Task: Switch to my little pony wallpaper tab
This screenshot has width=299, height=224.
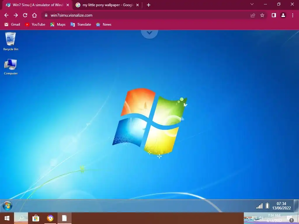Action: click(x=107, y=5)
